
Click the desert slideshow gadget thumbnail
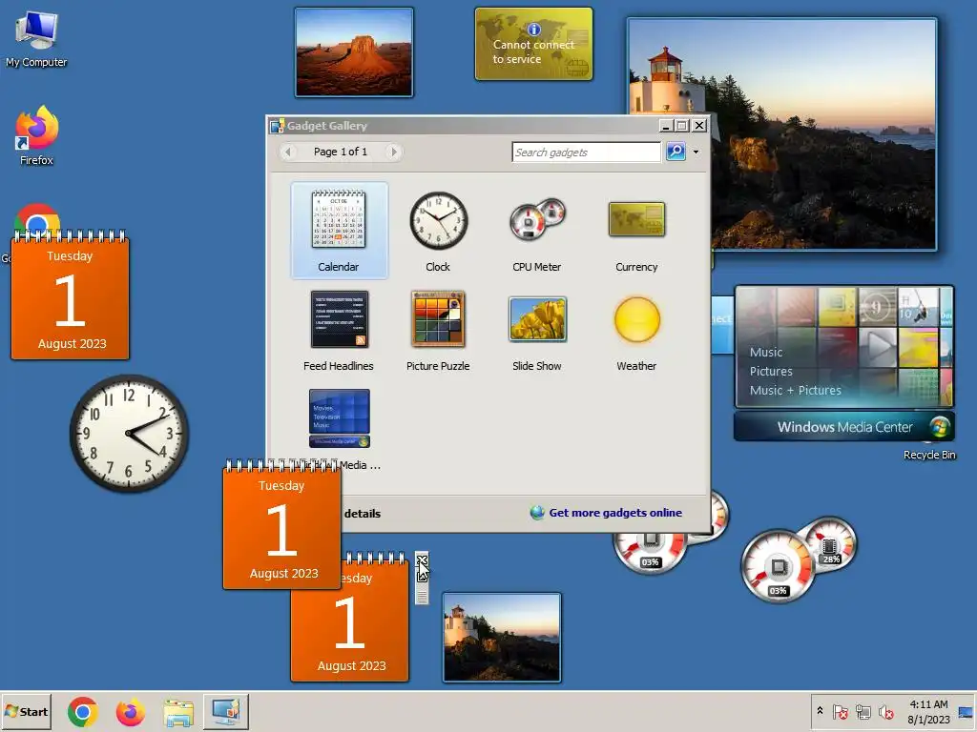pos(353,52)
